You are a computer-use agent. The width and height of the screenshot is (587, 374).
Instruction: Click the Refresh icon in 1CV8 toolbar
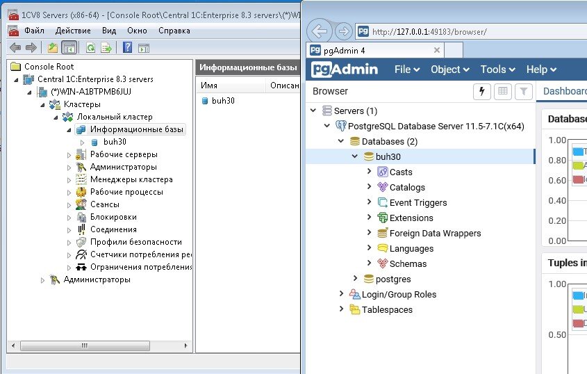coord(90,47)
